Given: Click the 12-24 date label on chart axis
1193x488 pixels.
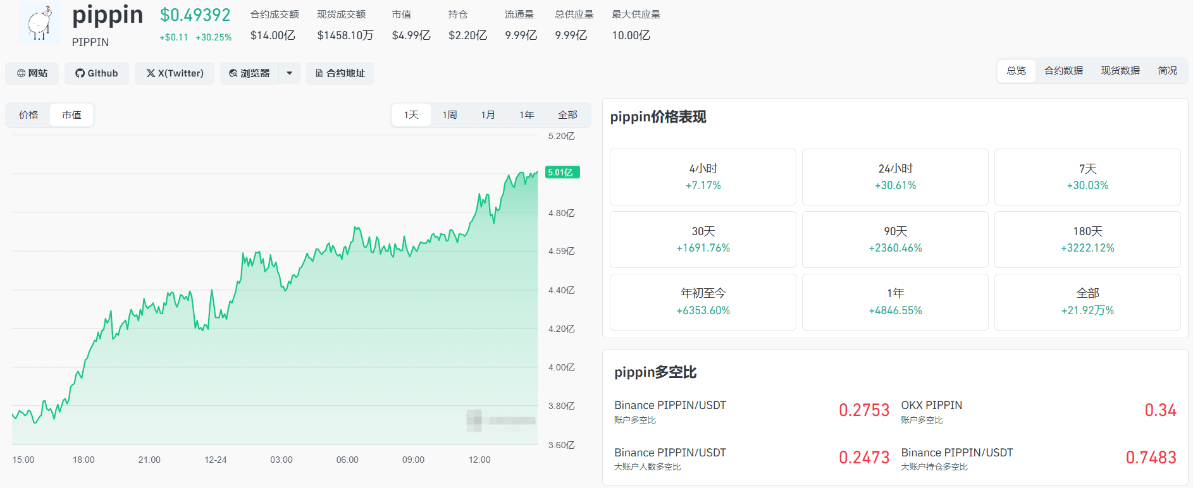Looking at the screenshot, I should pyautogui.click(x=215, y=460).
